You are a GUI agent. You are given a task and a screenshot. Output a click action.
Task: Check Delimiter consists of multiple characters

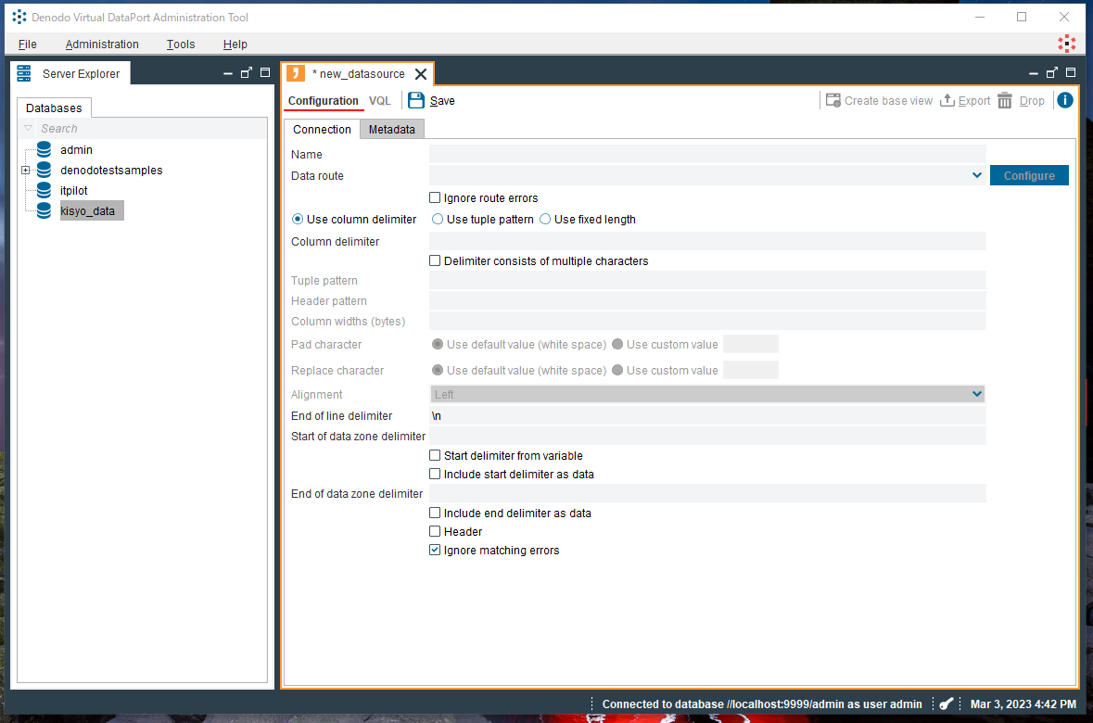click(x=435, y=260)
